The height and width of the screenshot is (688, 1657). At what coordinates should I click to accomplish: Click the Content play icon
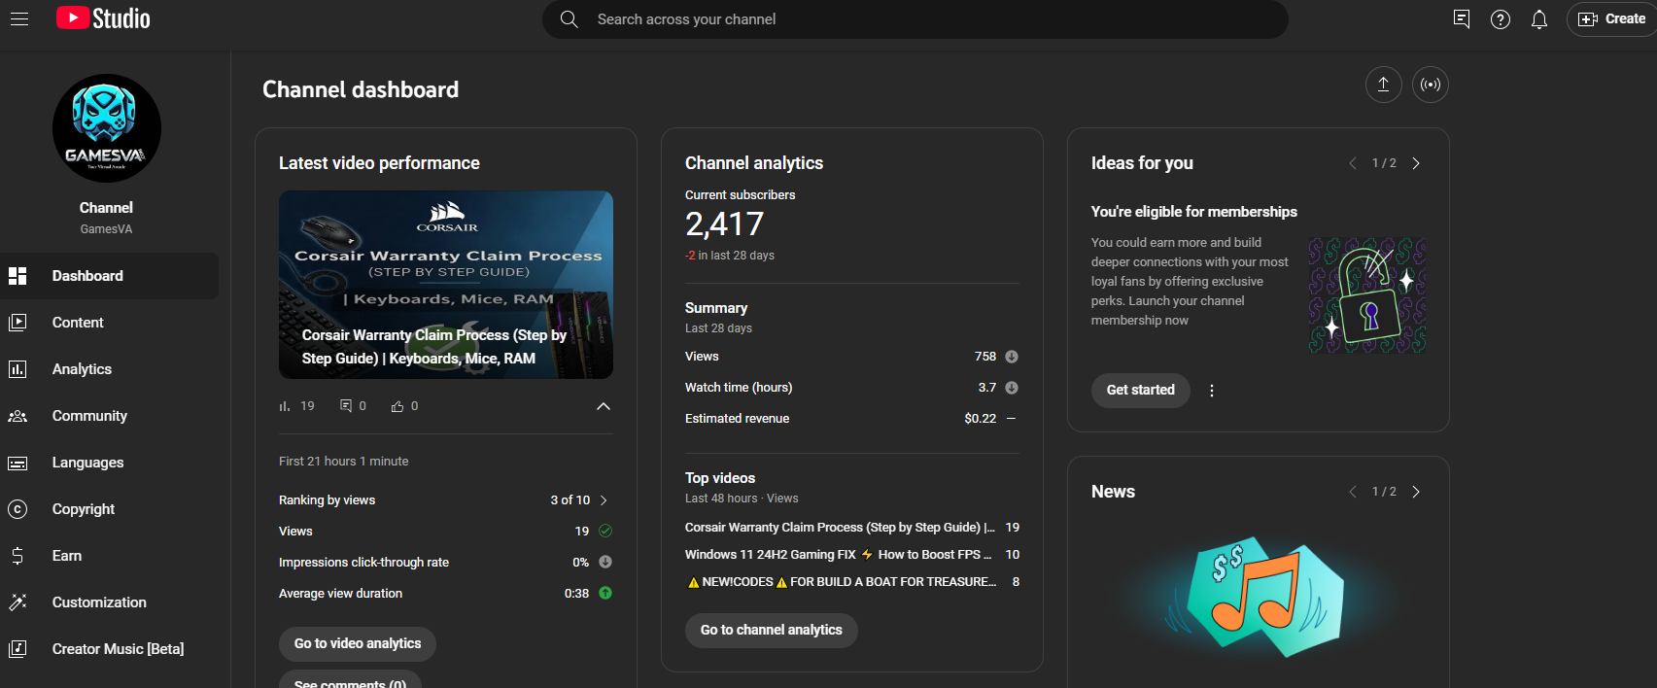point(17,323)
